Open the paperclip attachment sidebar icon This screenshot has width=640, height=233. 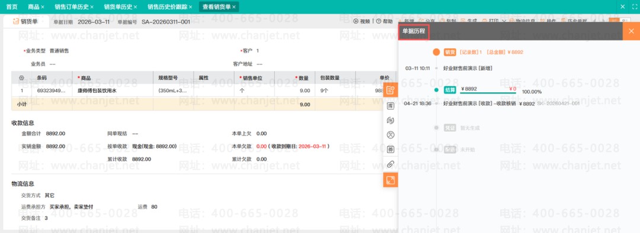point(390,164)
